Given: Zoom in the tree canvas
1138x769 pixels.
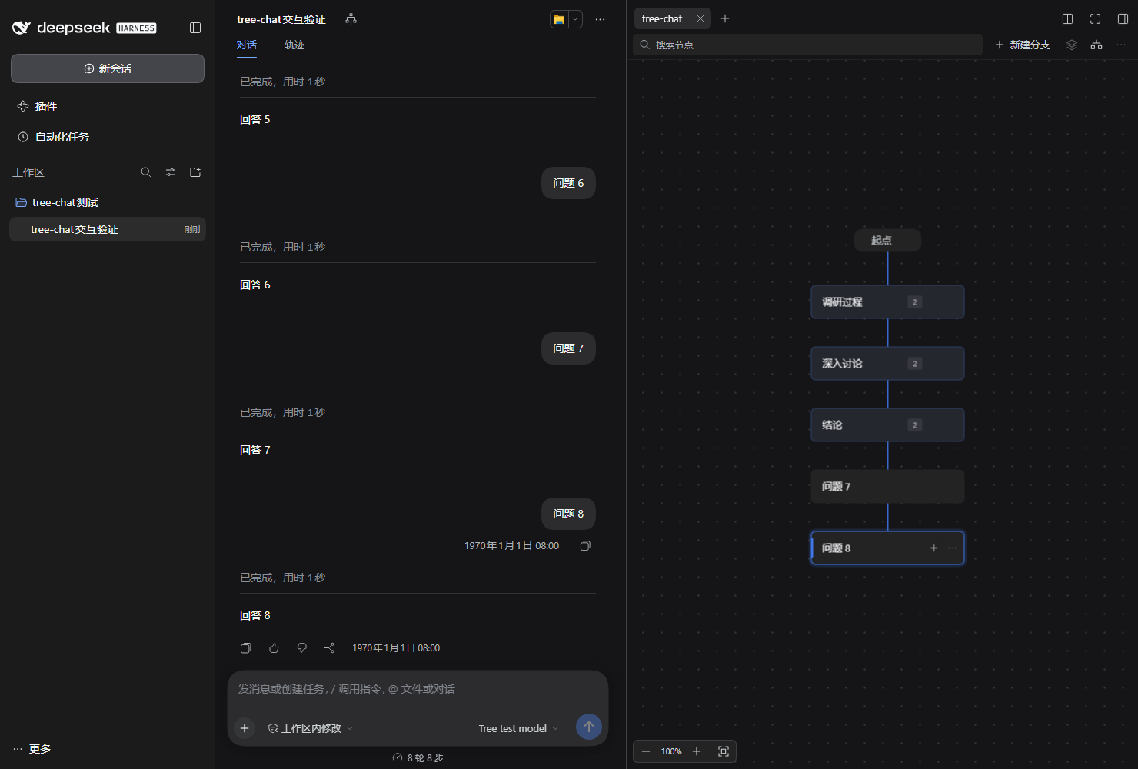Looking at the screenshot, I should (697, 751).
